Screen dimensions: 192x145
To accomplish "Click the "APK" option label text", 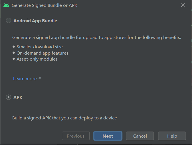I will (18, 97).
